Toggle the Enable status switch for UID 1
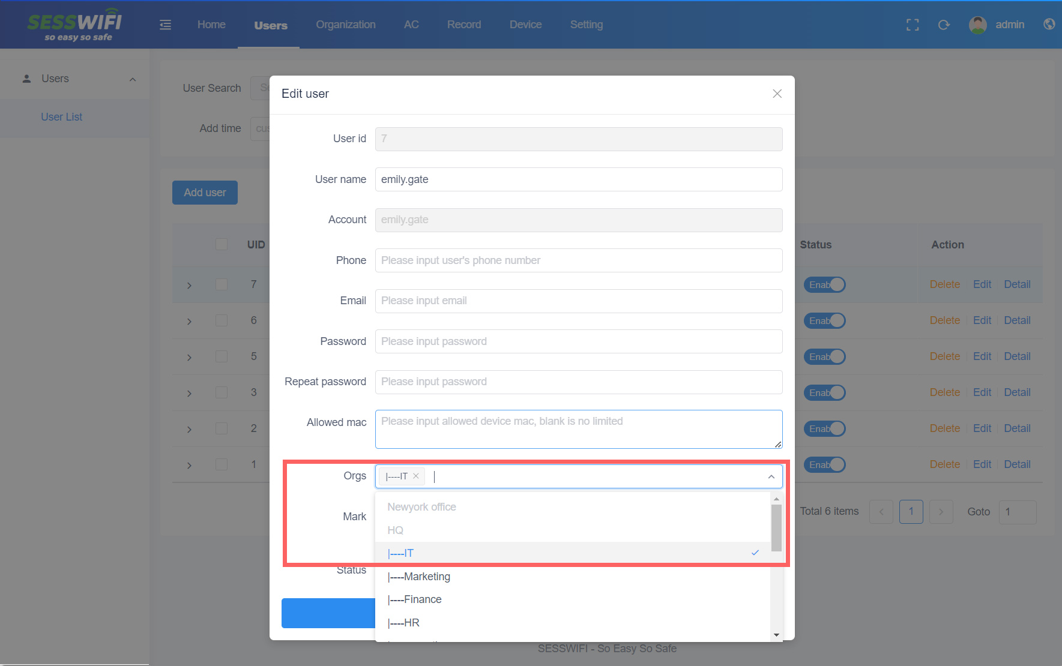Screen dimensions: 1062x666 pyautogui.click(x=824, y=464)
